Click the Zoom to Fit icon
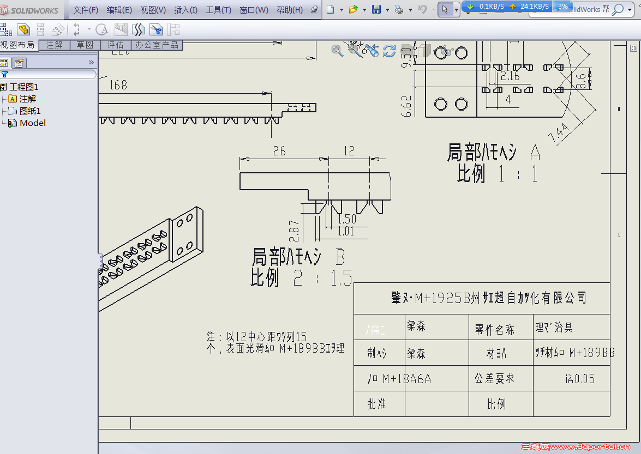 [337, 51]
